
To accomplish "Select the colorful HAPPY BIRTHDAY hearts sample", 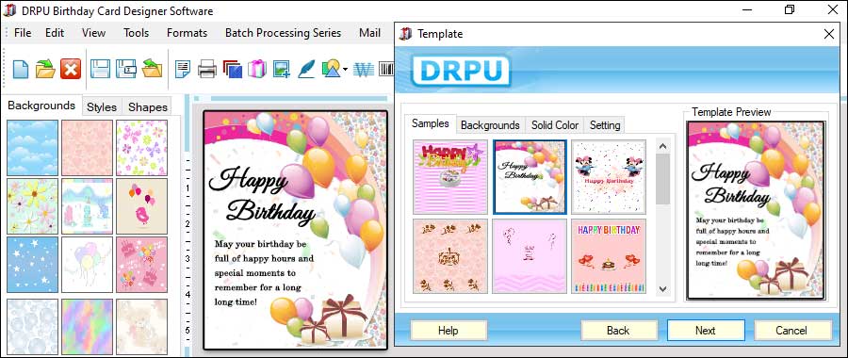I will (609, 256).
